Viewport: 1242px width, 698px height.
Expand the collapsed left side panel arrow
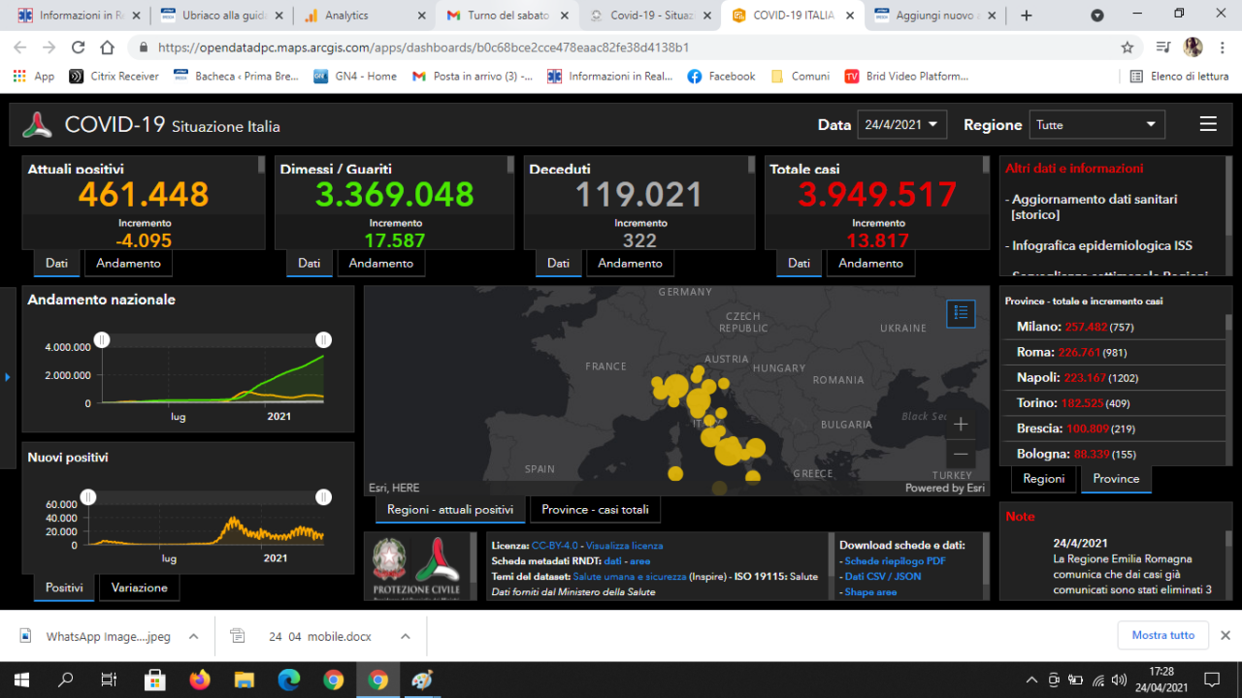[x=8, y=376]
